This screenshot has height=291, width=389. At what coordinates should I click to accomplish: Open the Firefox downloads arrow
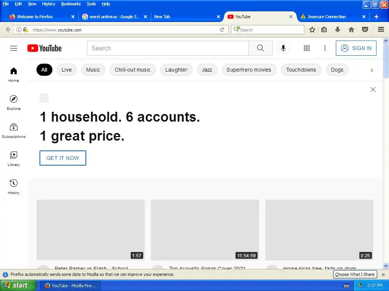[337, 30]
